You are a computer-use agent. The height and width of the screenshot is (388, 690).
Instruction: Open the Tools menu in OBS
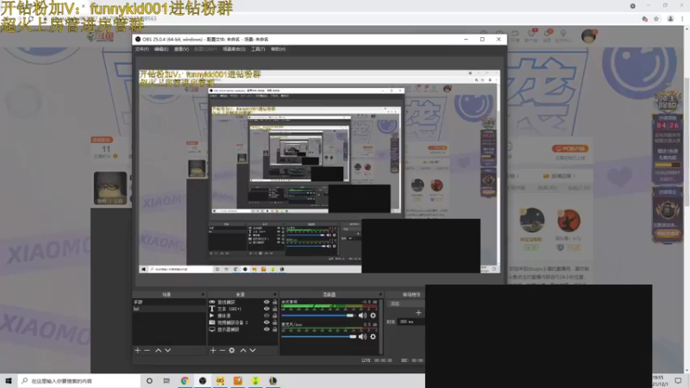click(x=258, y=49)
